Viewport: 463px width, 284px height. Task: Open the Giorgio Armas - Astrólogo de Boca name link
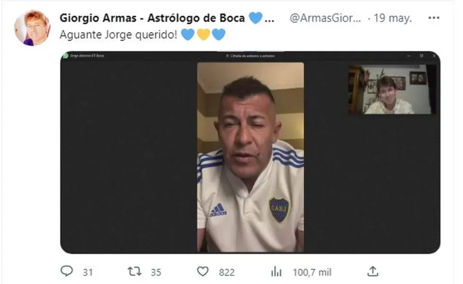coord(167,18)
